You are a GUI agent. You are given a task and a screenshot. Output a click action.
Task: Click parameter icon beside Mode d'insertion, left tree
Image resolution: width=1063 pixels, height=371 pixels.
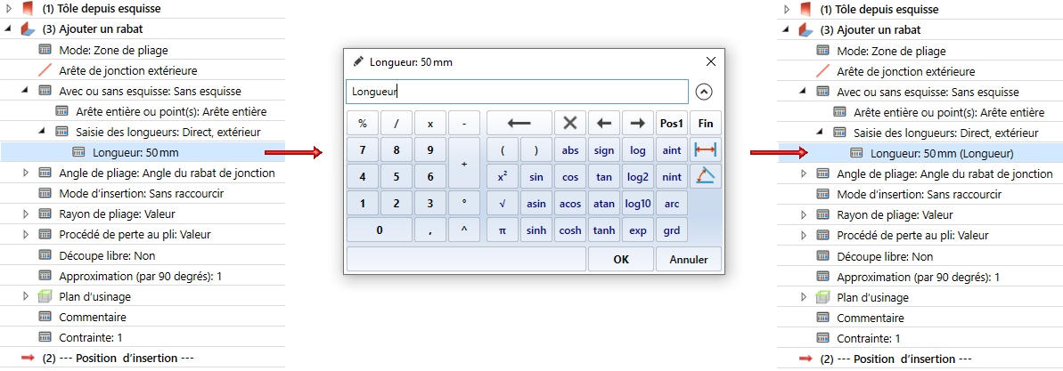click(45, 194)
